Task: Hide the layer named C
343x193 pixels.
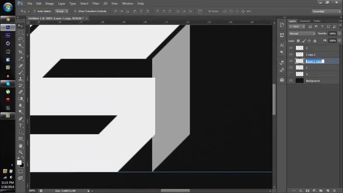Action: [x=290, y=48]
